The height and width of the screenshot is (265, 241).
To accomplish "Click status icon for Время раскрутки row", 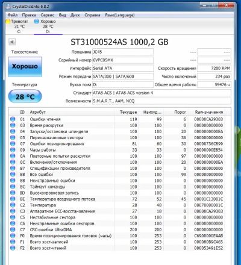I will [13, 125].
